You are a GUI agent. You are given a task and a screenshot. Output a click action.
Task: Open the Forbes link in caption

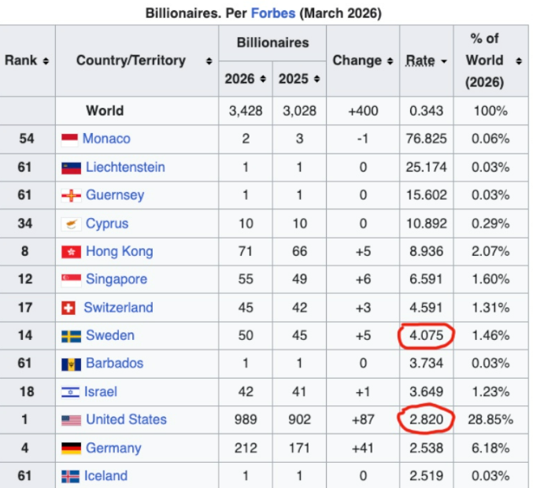pyautogui.click(x=273, y=13)
